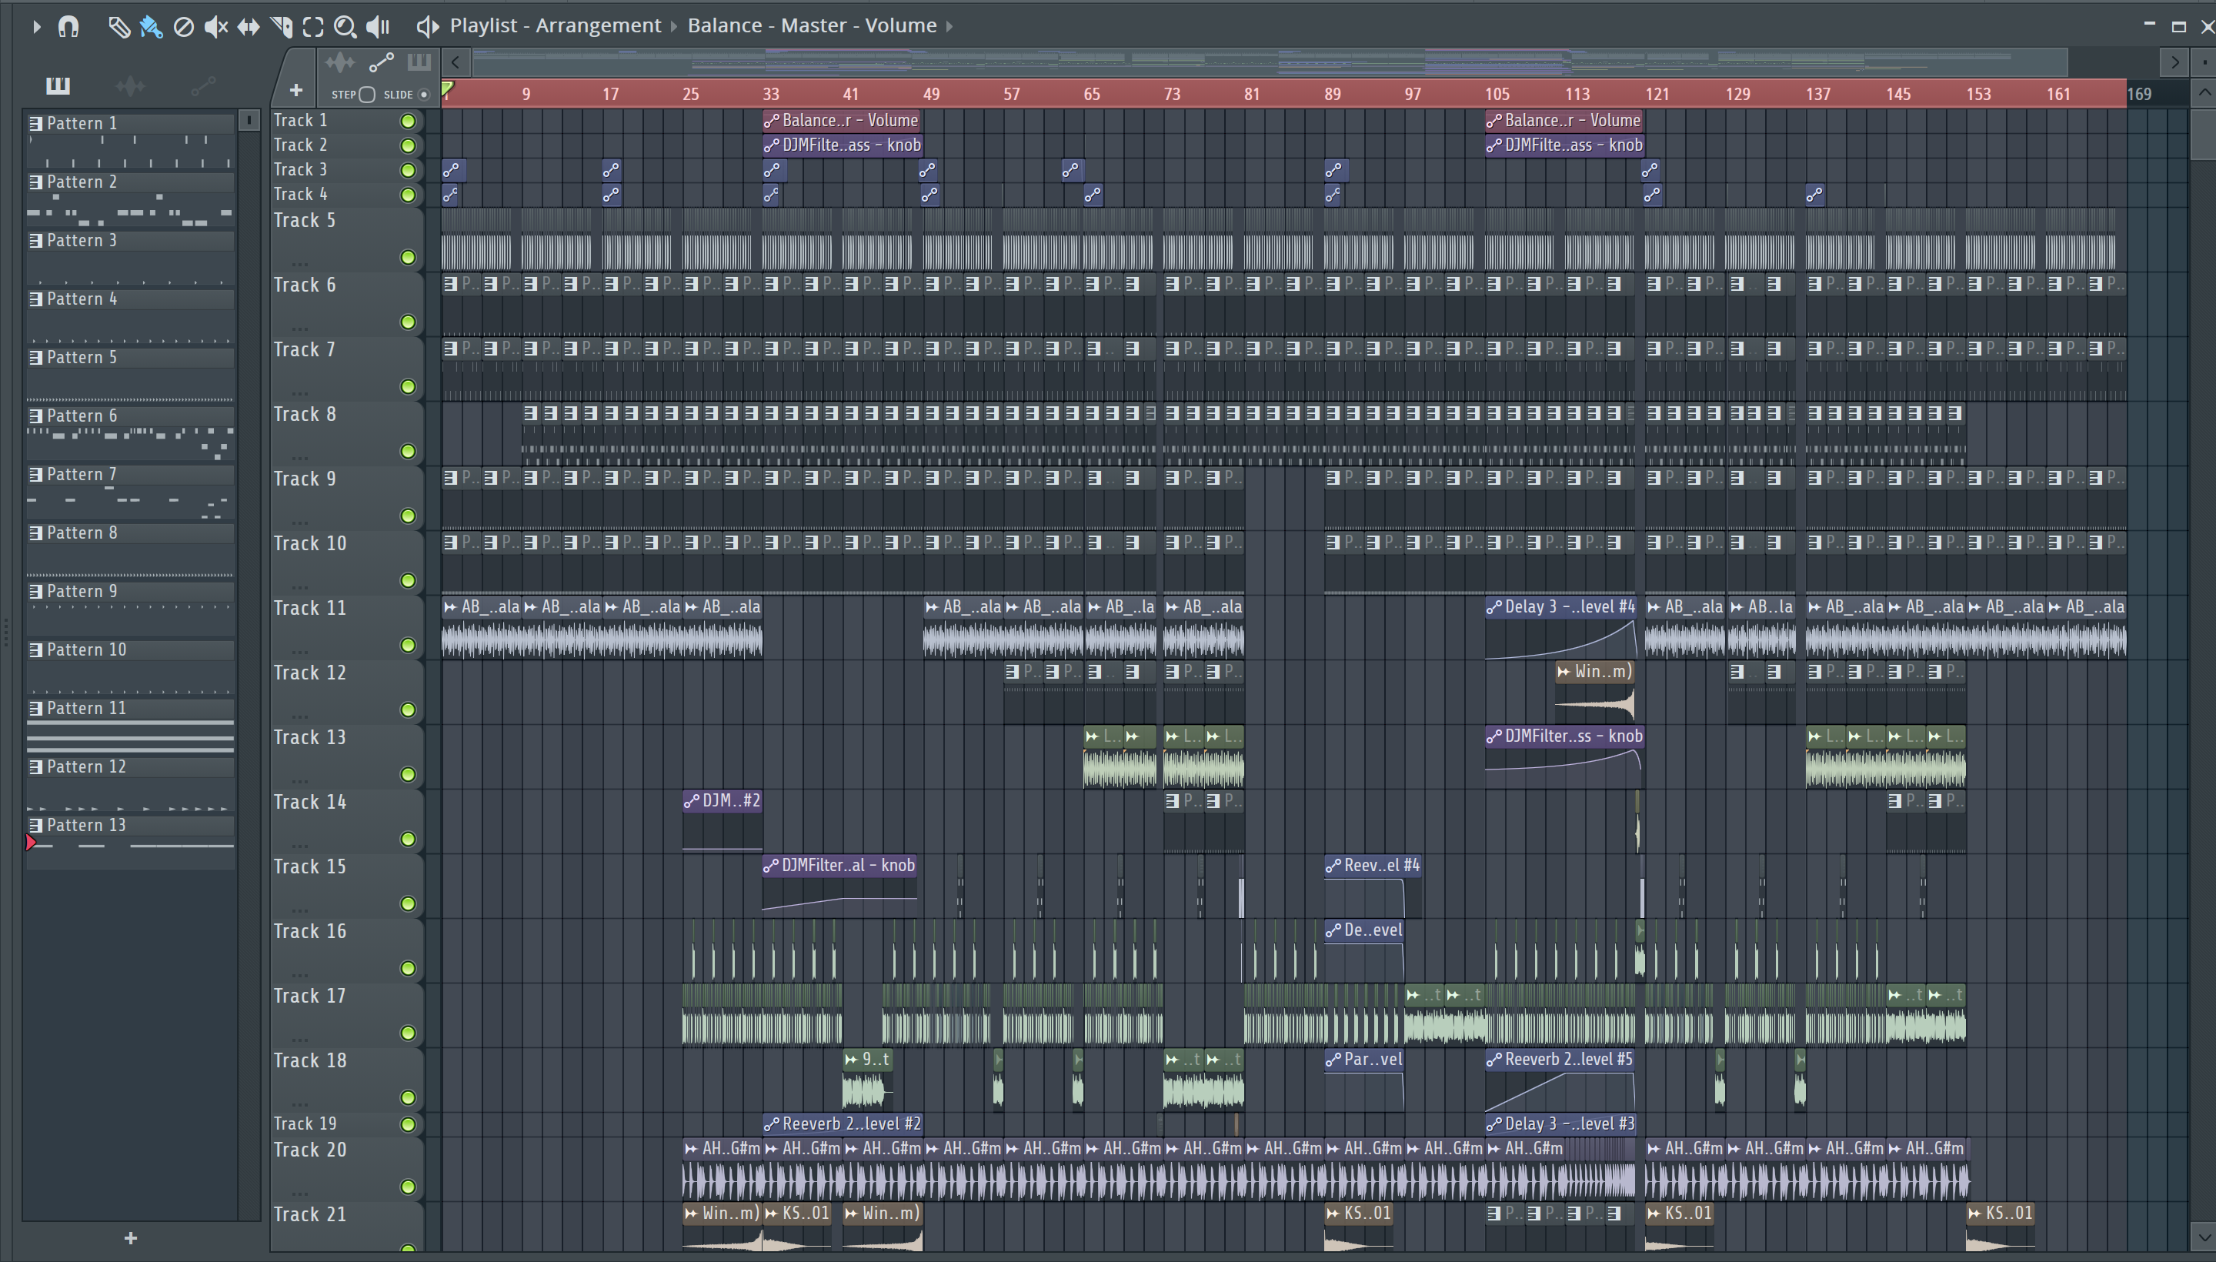The image size is (2216, 1262).
Task: Mute Track 3 with its green light
Action: pyautogui.click(x=407, y=171)
